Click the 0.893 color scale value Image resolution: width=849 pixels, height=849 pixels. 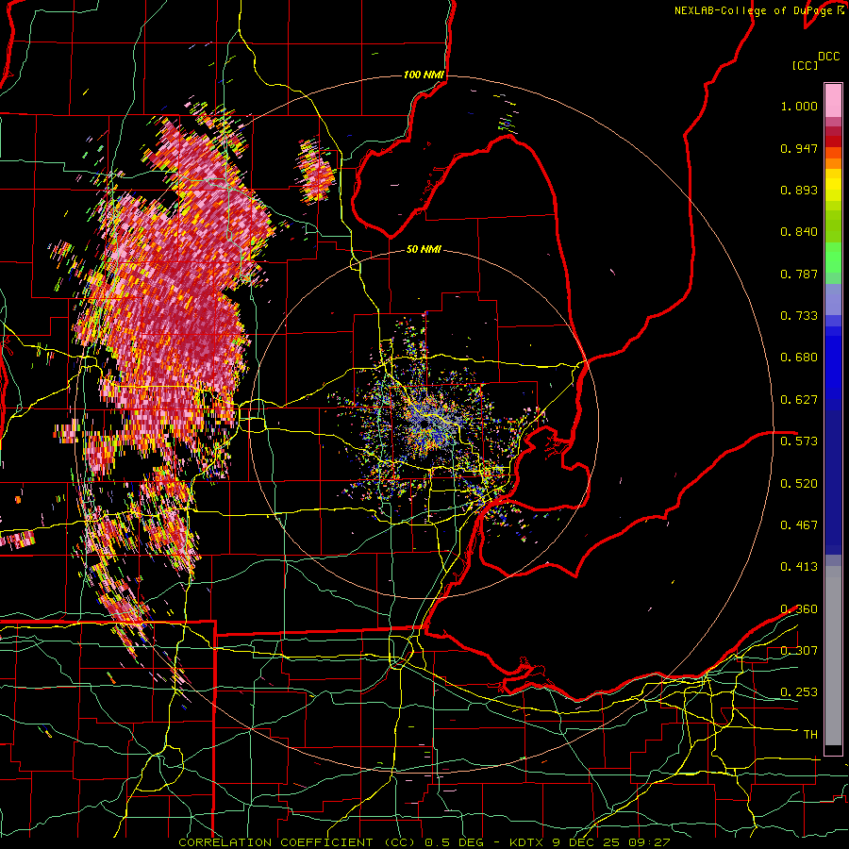(799, 190)
